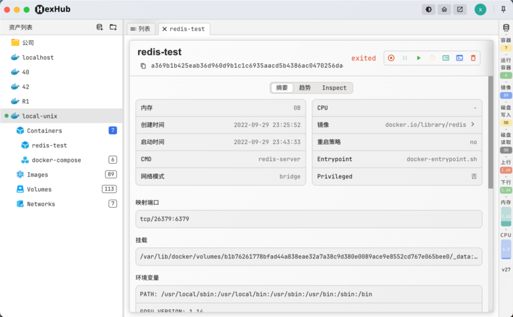
Task: Click creation time 2022-09-29 23:25:52
Action: point(267,125)
